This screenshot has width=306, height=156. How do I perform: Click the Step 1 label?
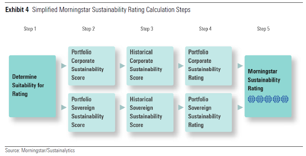pos(30,29)
